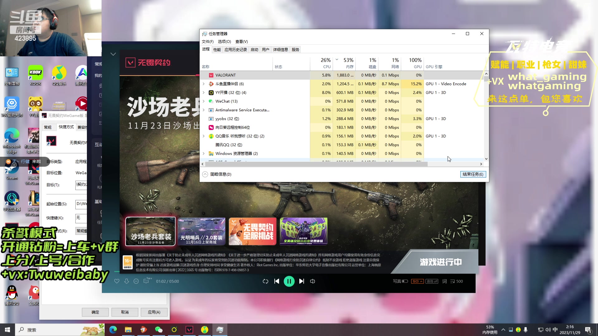The width and height of the screenshot is (598, 336).
Task: Open the Microsoft Edge desktop icon
Action: pos(12,141)
